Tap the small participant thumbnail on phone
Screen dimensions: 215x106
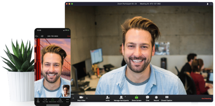pyautogui.click(x=66, y=91)
